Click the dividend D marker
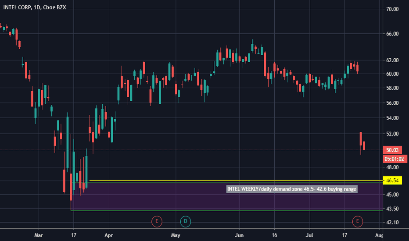This screenshot has height=241, width=409. pyautogui.click(x=186, y=221)
